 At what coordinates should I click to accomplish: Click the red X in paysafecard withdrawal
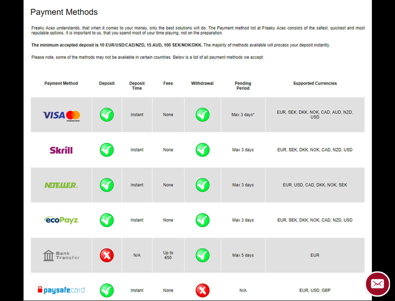203,290
